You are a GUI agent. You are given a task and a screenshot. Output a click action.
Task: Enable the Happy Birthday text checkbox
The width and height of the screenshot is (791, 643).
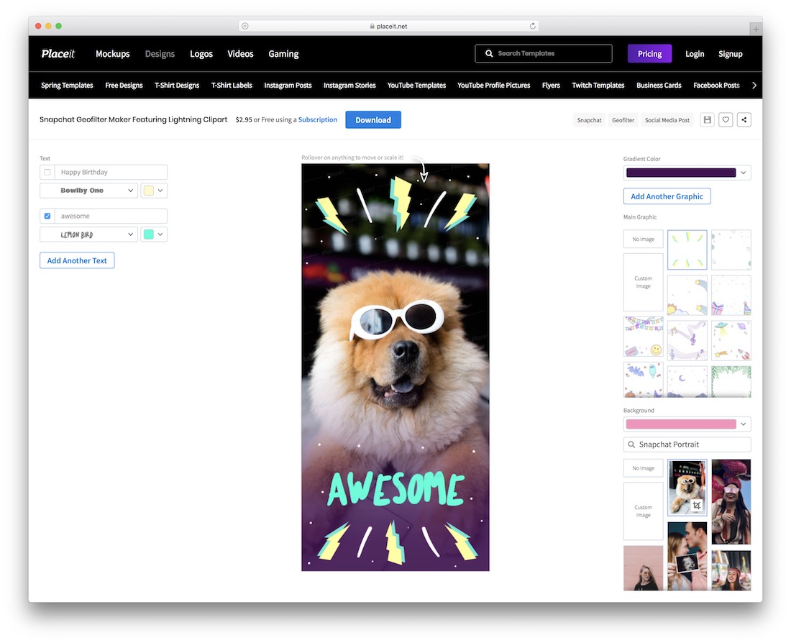(47, 172)
